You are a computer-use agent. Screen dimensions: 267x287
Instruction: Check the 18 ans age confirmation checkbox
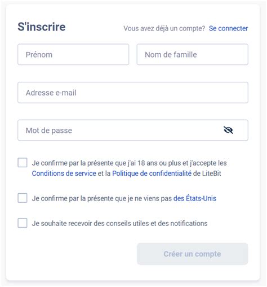pyautogui.click(x=23, y=163)
